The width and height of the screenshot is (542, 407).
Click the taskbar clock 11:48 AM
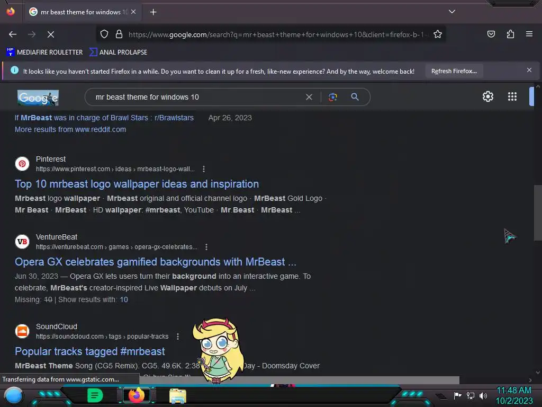point(514,391)
